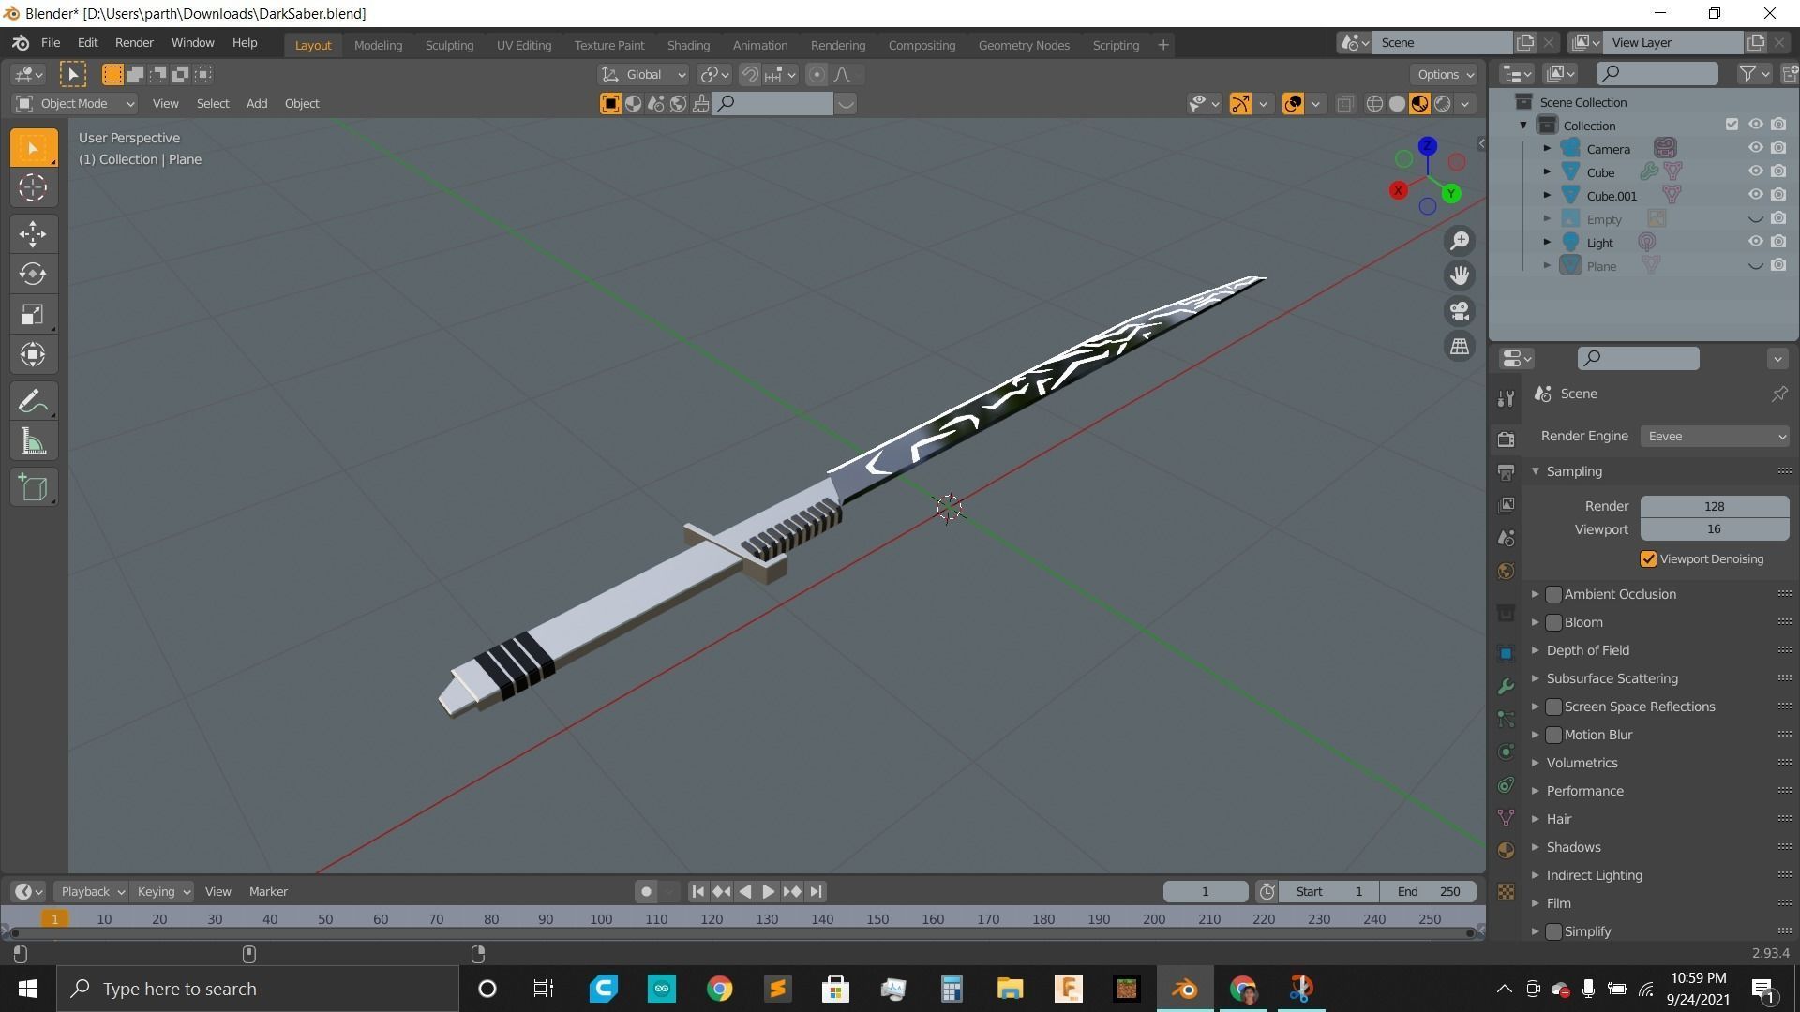Screen dimensions: 1800x1012
Task: Open the Add menu in viewport header
Action: [x=256, y=103]
